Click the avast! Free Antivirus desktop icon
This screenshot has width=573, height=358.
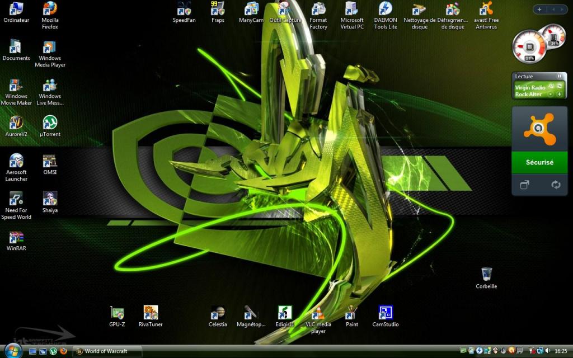click(x=486, y=16)
